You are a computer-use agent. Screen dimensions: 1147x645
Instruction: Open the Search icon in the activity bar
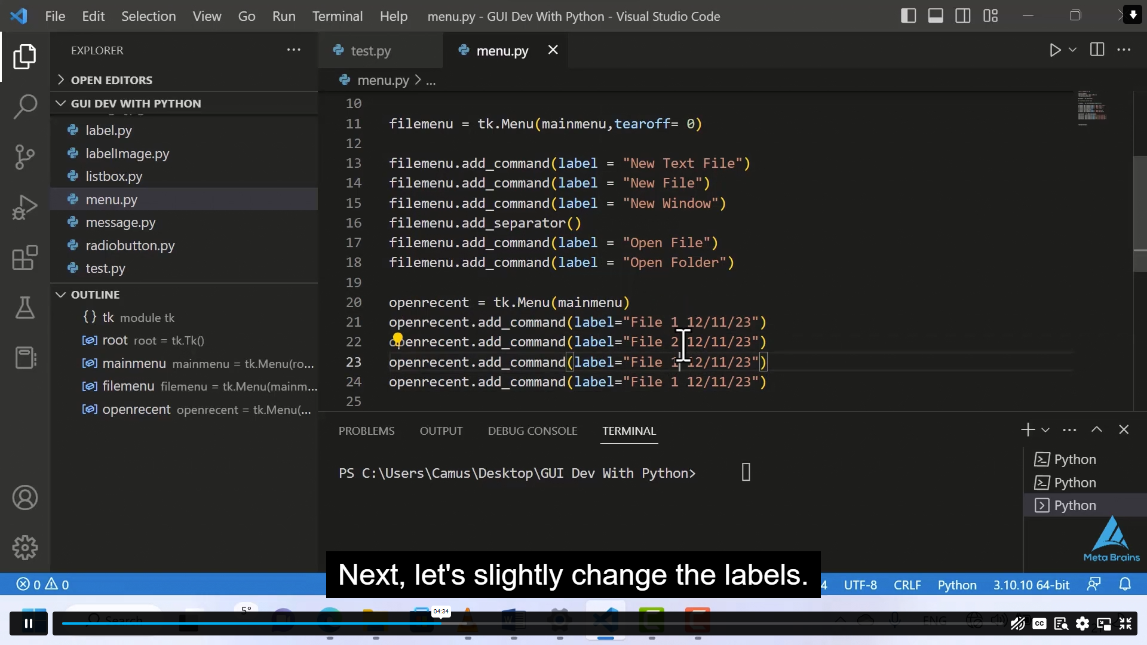click(24, 106)
